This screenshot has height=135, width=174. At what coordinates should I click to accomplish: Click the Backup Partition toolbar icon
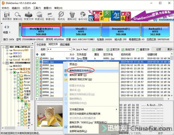[83, 15]
